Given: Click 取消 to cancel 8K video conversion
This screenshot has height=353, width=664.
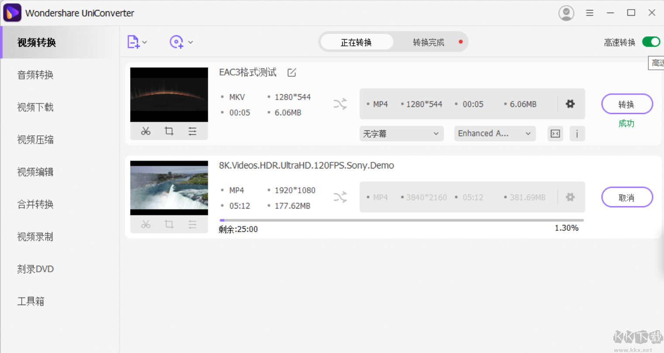Looking at the screenshot, I should (627, 197).
